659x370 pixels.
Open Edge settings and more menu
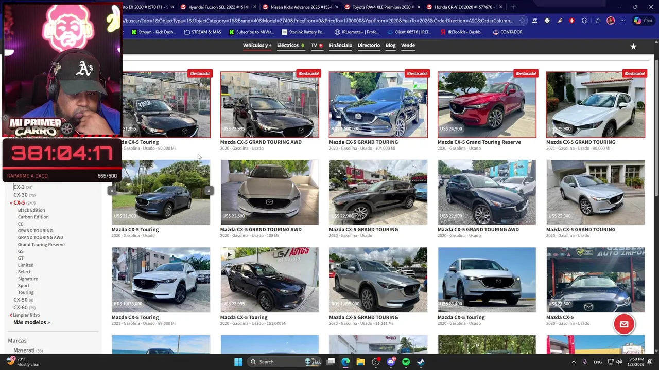(623, 21)
